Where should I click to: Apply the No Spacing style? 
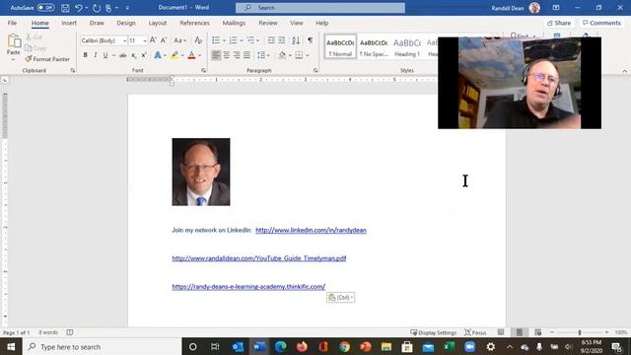374,46
